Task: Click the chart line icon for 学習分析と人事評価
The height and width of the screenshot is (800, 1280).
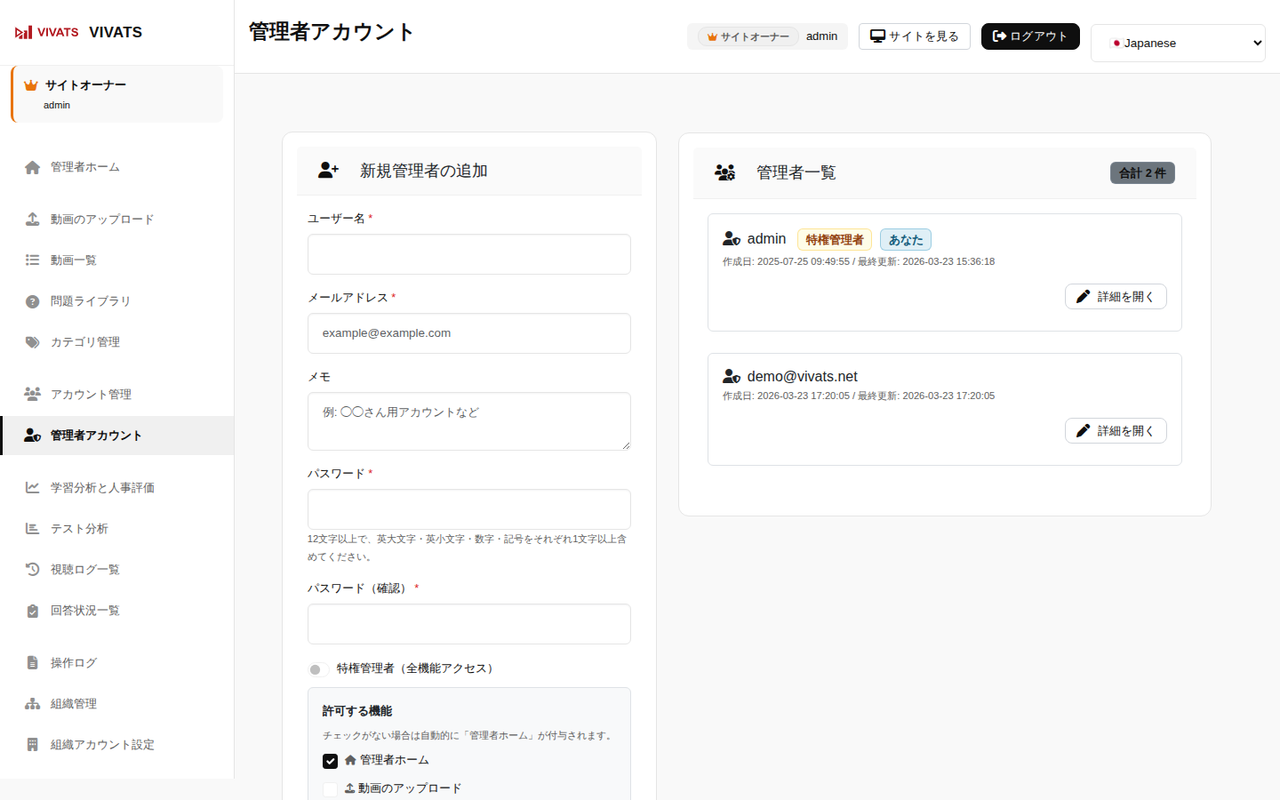Action: 33,487
